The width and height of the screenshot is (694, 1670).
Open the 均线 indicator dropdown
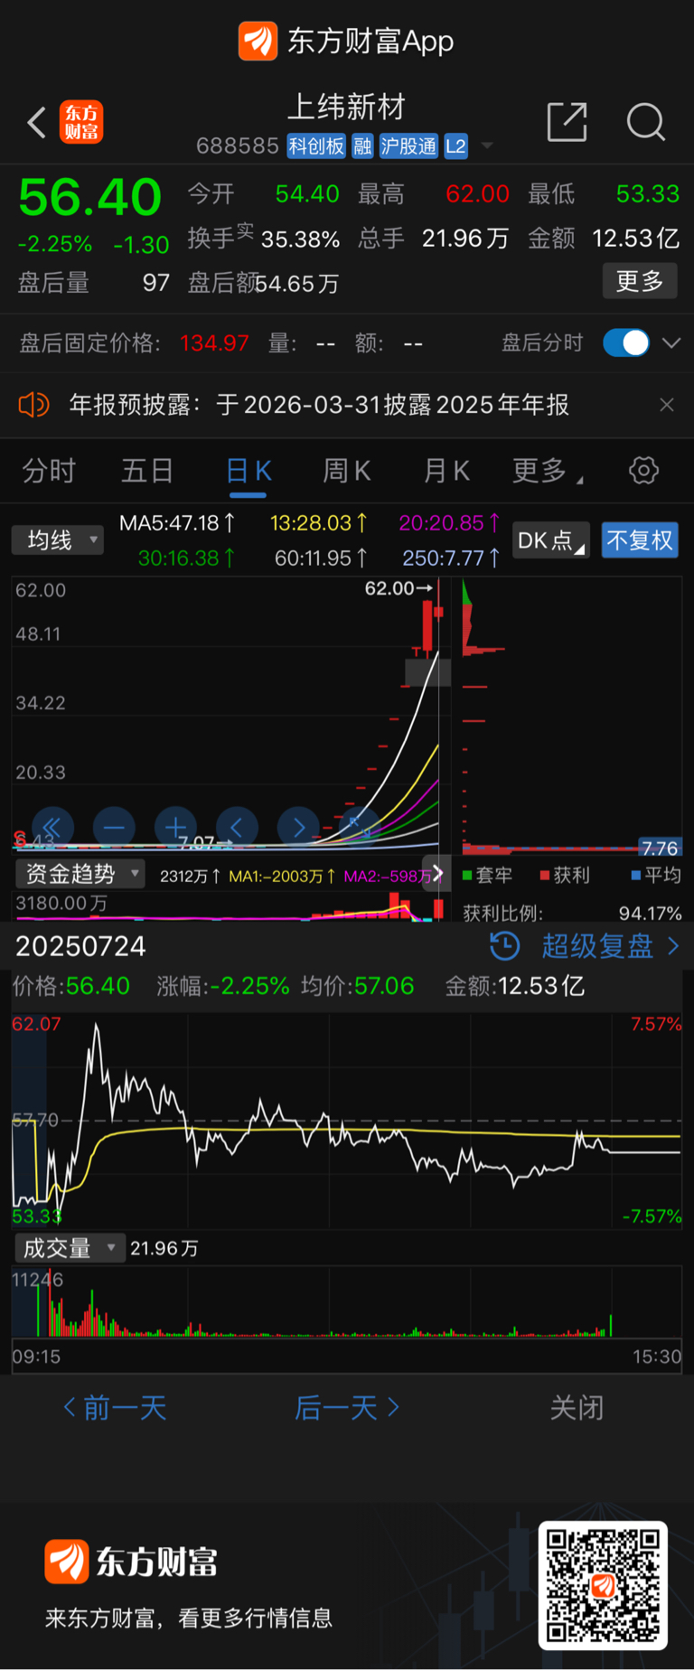point(58,540)
